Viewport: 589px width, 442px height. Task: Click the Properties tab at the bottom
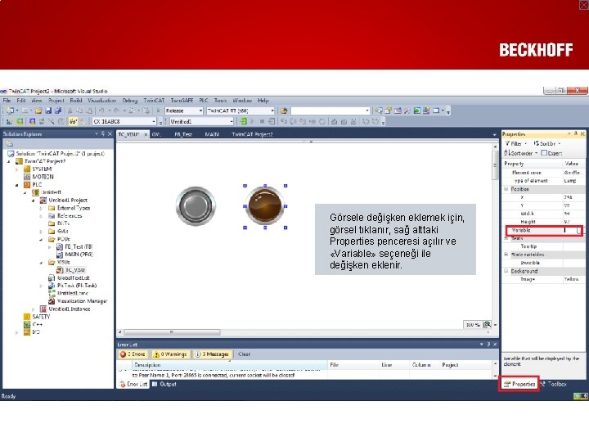tap(519, 384)
